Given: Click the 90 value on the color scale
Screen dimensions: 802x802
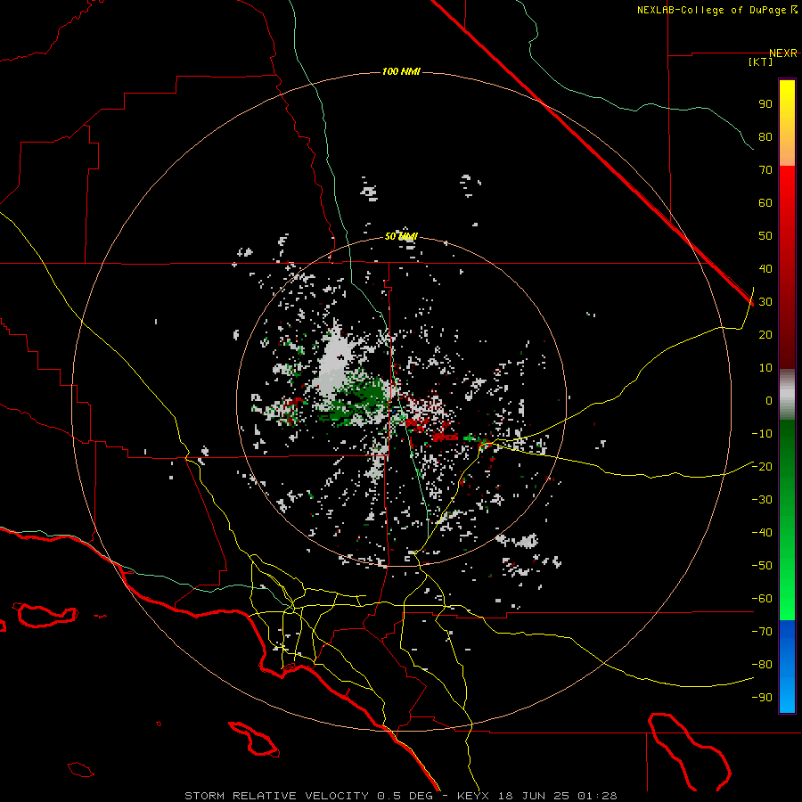Looking at the screenshot, I should [765, 104].
